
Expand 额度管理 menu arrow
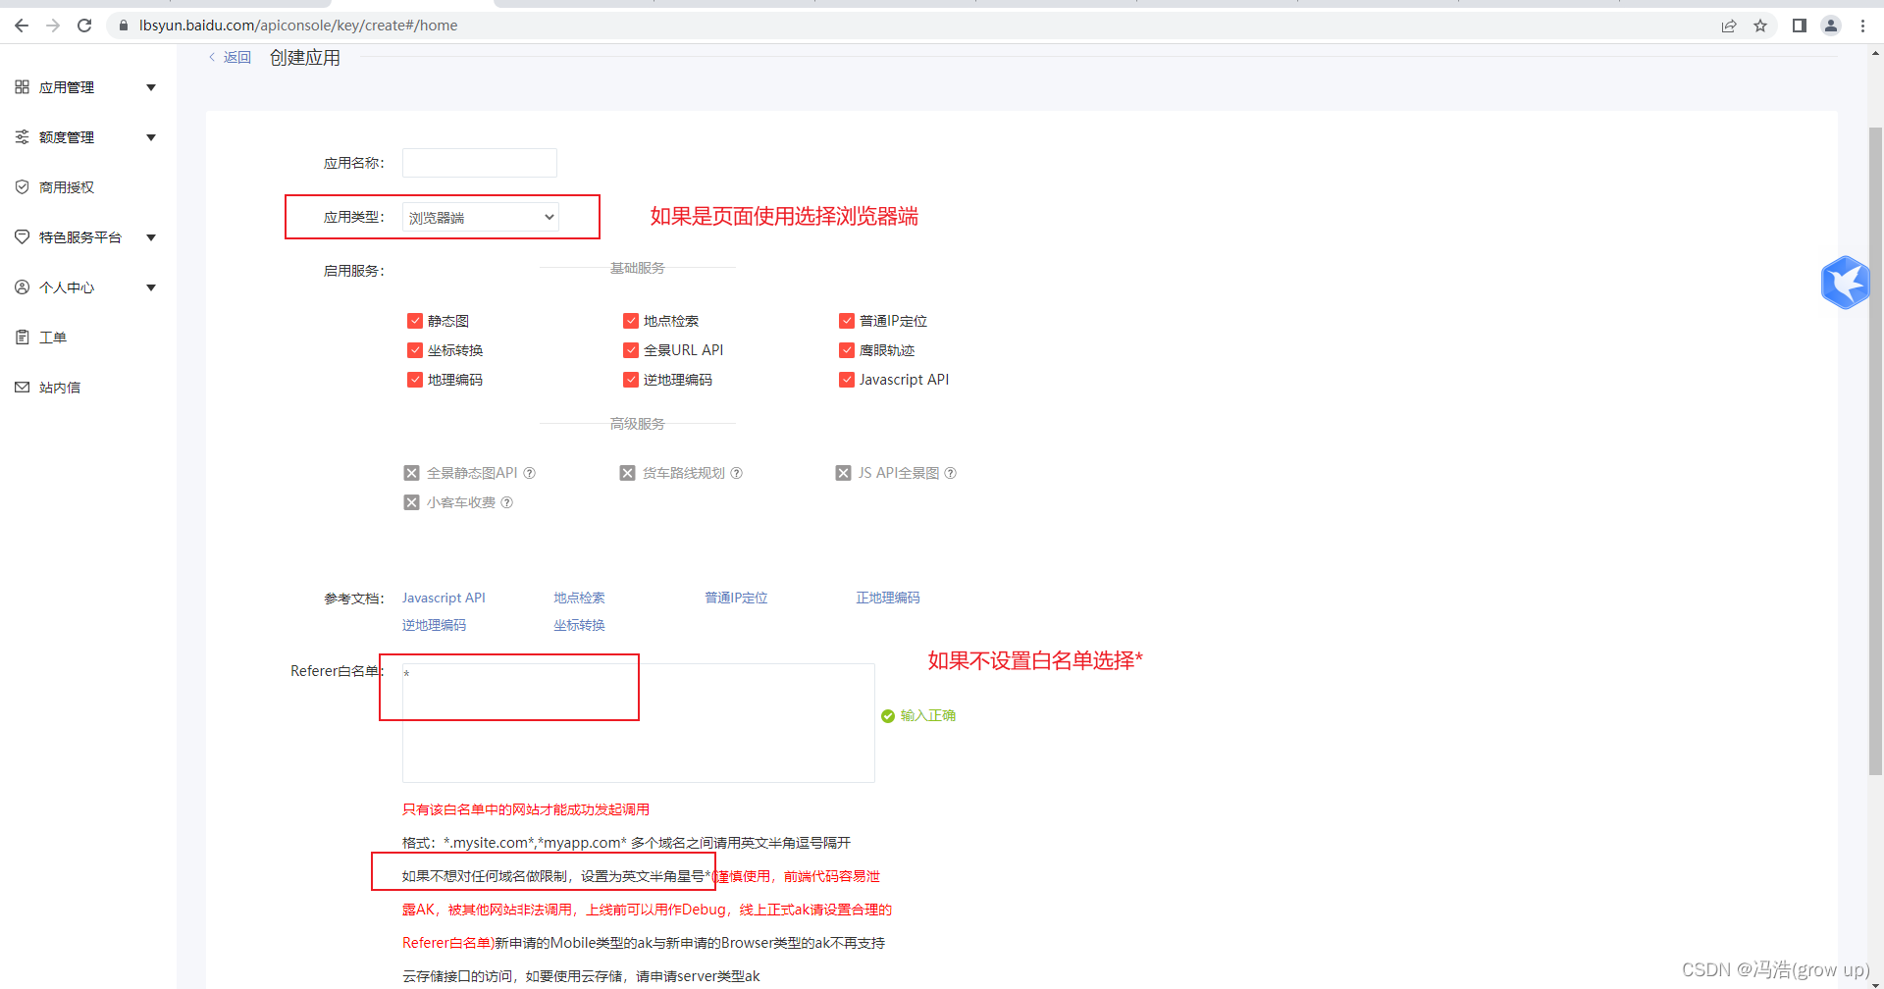tap(151, 137)
